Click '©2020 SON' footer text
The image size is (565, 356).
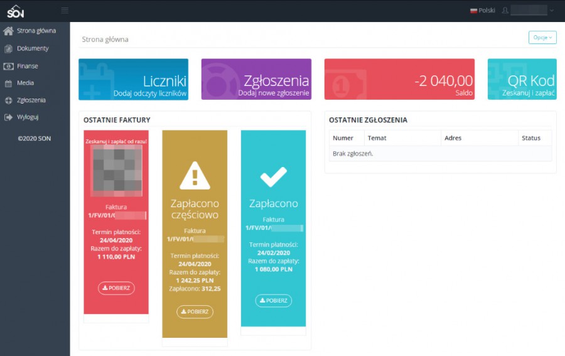pyautogui.click(x=35, y=138)
